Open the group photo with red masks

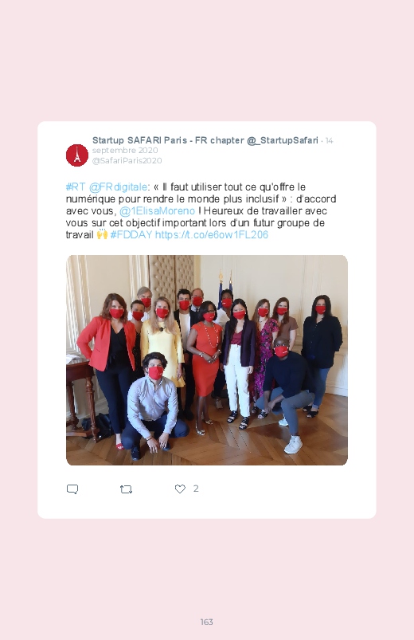click(207, 360)
